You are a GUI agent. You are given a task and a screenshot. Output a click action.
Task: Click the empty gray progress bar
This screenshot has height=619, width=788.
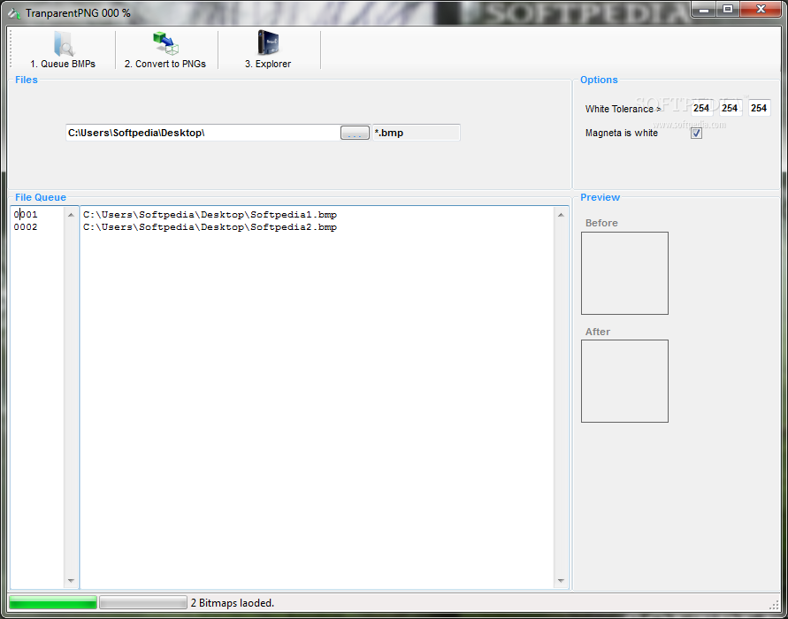[143, 602]
